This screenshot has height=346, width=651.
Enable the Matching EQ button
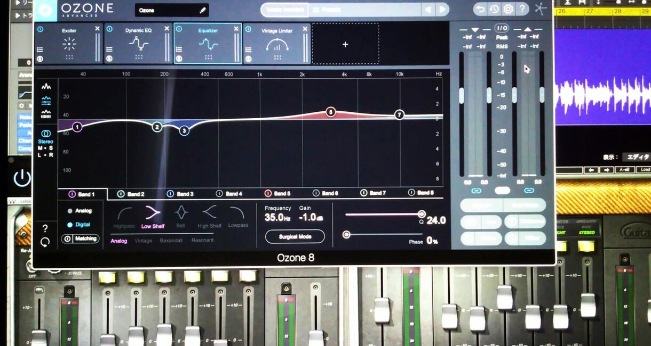tap(81, 239)
